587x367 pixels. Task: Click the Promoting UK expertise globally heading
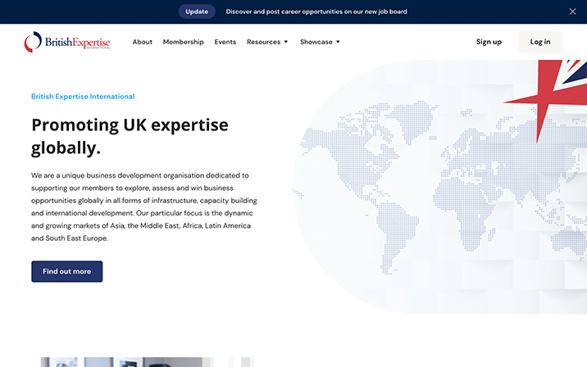pyautogui.click(x=130, y=136)
